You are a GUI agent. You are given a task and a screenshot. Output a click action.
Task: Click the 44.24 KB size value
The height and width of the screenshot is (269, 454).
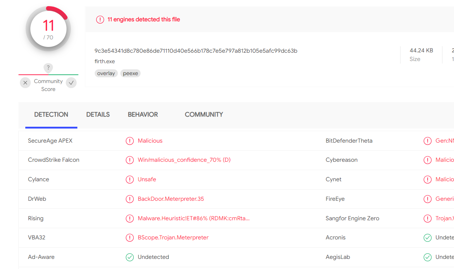tap(421, 51)
